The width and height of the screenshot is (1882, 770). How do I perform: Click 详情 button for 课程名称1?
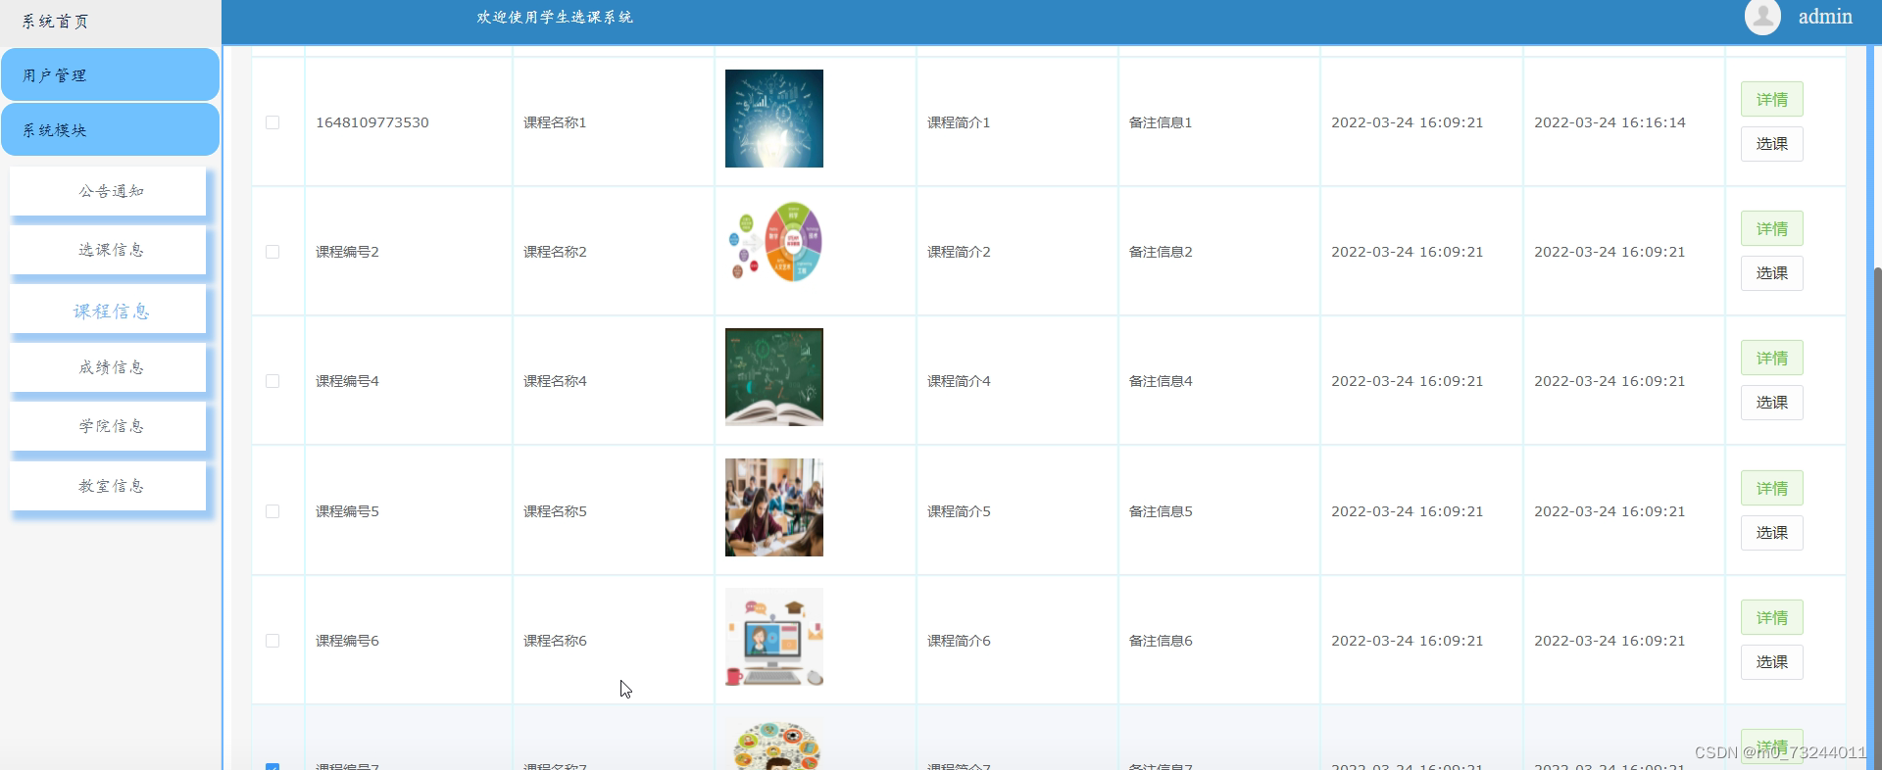(1772, 99)
